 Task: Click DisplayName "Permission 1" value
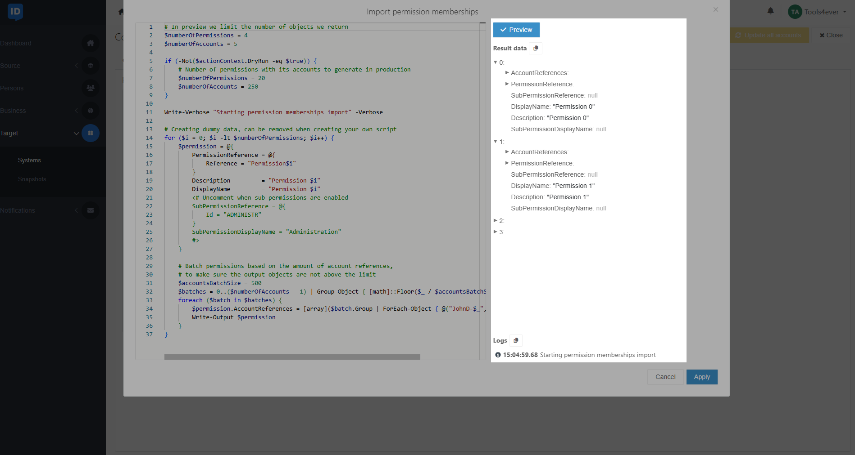(x=573, y=186)
